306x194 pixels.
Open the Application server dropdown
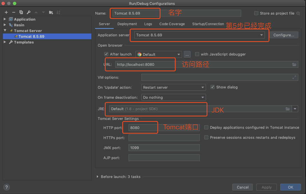[x=199, y=35]
